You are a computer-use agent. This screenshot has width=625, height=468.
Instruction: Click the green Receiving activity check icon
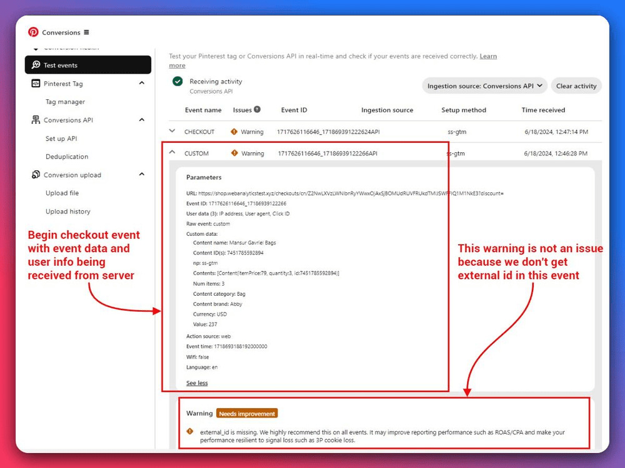177,82
